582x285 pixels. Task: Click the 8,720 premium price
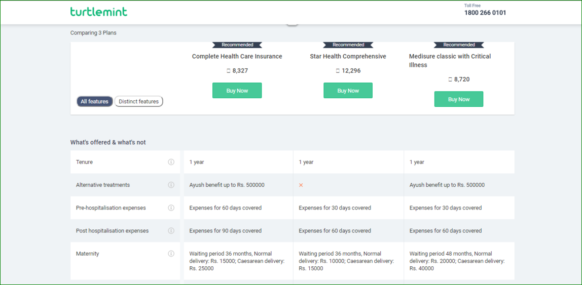point(459,79)
